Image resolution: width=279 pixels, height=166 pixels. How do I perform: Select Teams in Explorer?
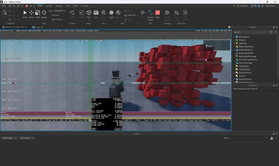(x=242, y=76)
